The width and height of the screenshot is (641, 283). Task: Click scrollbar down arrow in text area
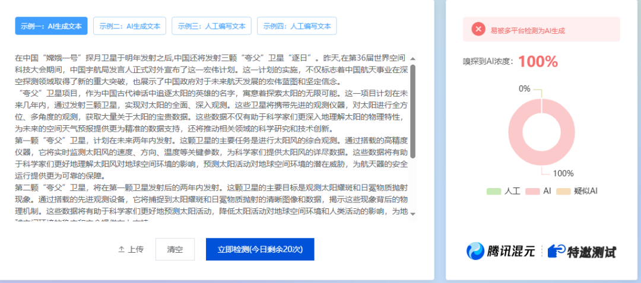(413, 214)
